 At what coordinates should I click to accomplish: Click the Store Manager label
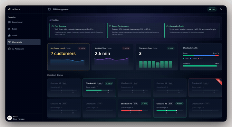click(x=19, y=119)
